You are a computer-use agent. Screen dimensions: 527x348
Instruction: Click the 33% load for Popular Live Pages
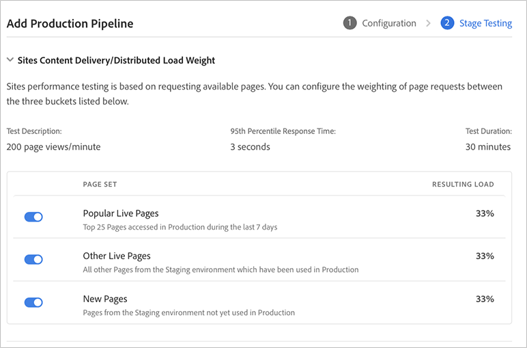(x=485, y=213)
